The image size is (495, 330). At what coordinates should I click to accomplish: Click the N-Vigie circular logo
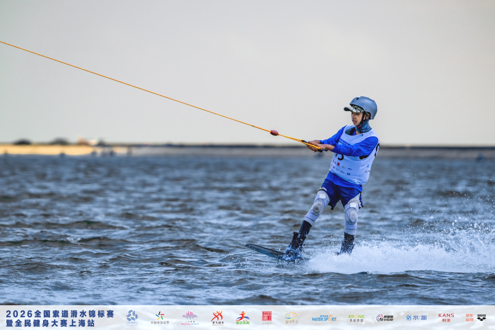[x=385, y=318]
